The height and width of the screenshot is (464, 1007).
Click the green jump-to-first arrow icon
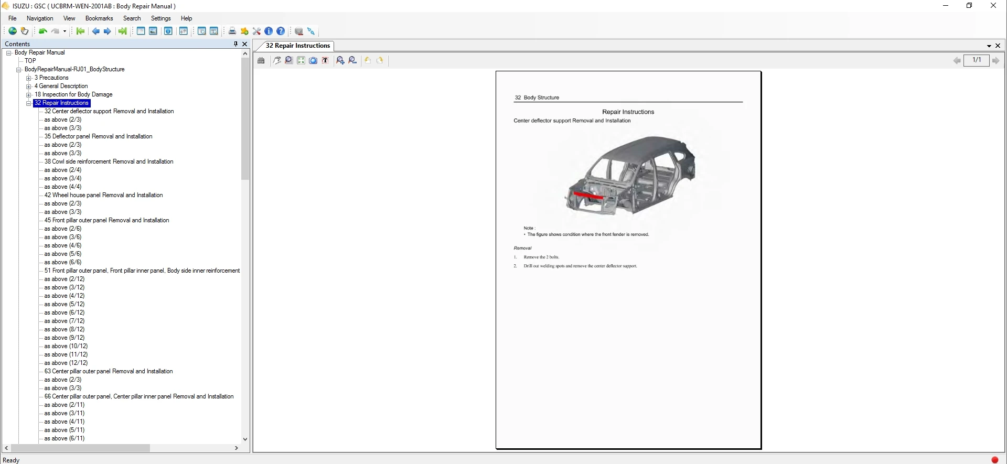[x=80, y=31]
